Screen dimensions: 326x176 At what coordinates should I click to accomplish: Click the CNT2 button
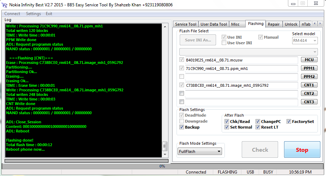[309, 93]
